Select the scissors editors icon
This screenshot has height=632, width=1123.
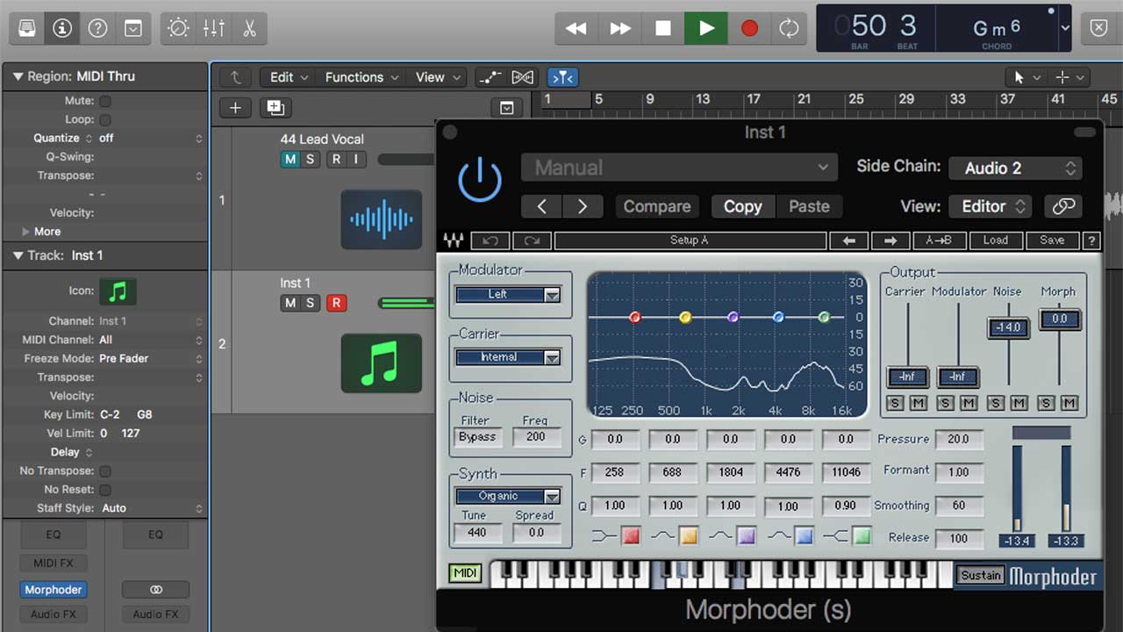[x=249, y=27]
